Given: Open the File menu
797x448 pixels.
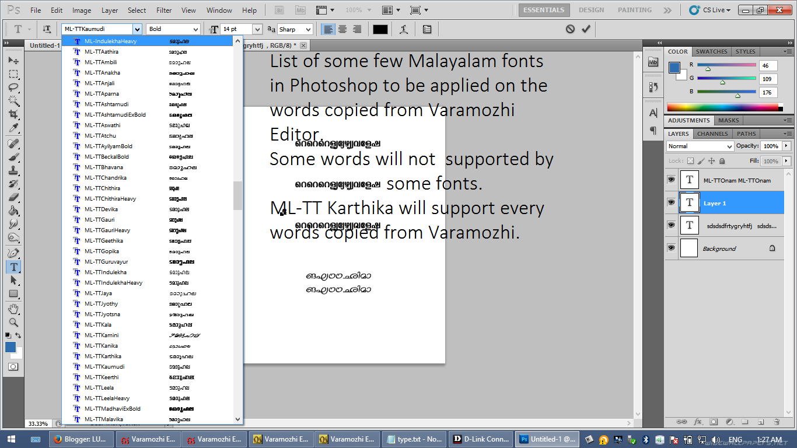Looking at the screenshot, I should click(36, 10).
